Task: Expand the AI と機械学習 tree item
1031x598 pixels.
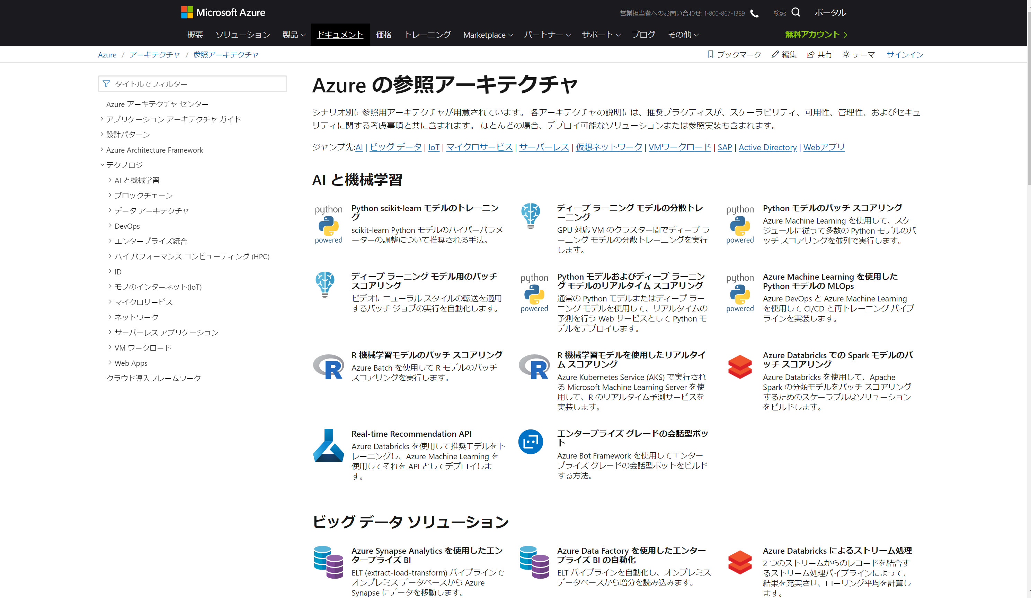Action: (110, 180)
